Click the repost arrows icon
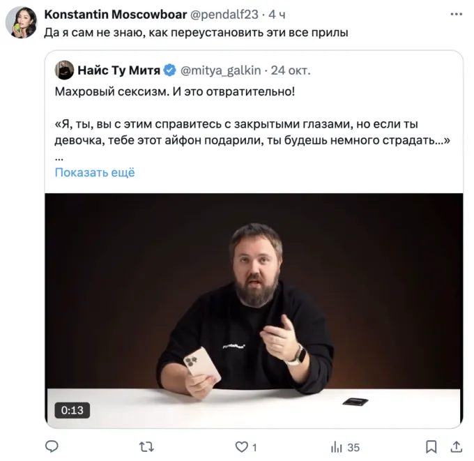 146,447
